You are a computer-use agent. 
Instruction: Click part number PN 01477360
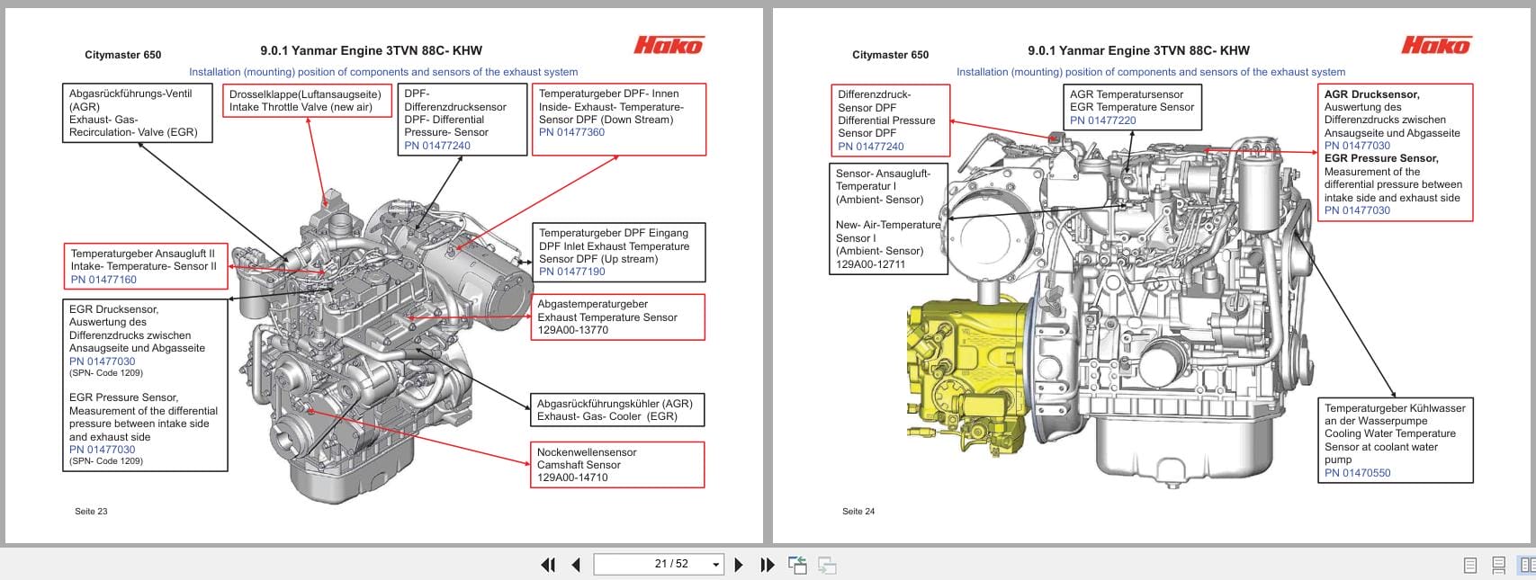click(x=571, y=132)
